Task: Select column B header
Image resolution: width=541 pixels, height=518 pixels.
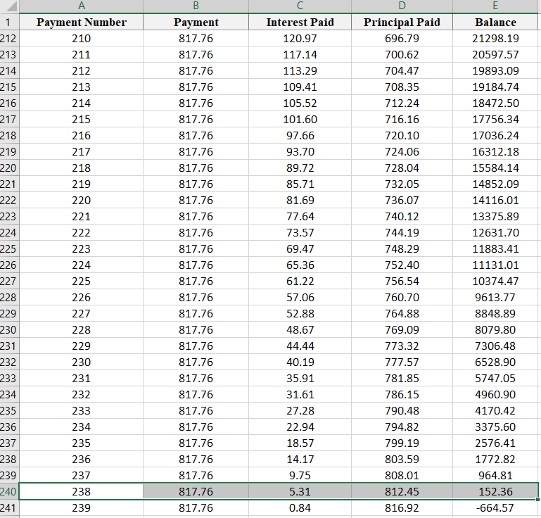Action: coord(196,6)
